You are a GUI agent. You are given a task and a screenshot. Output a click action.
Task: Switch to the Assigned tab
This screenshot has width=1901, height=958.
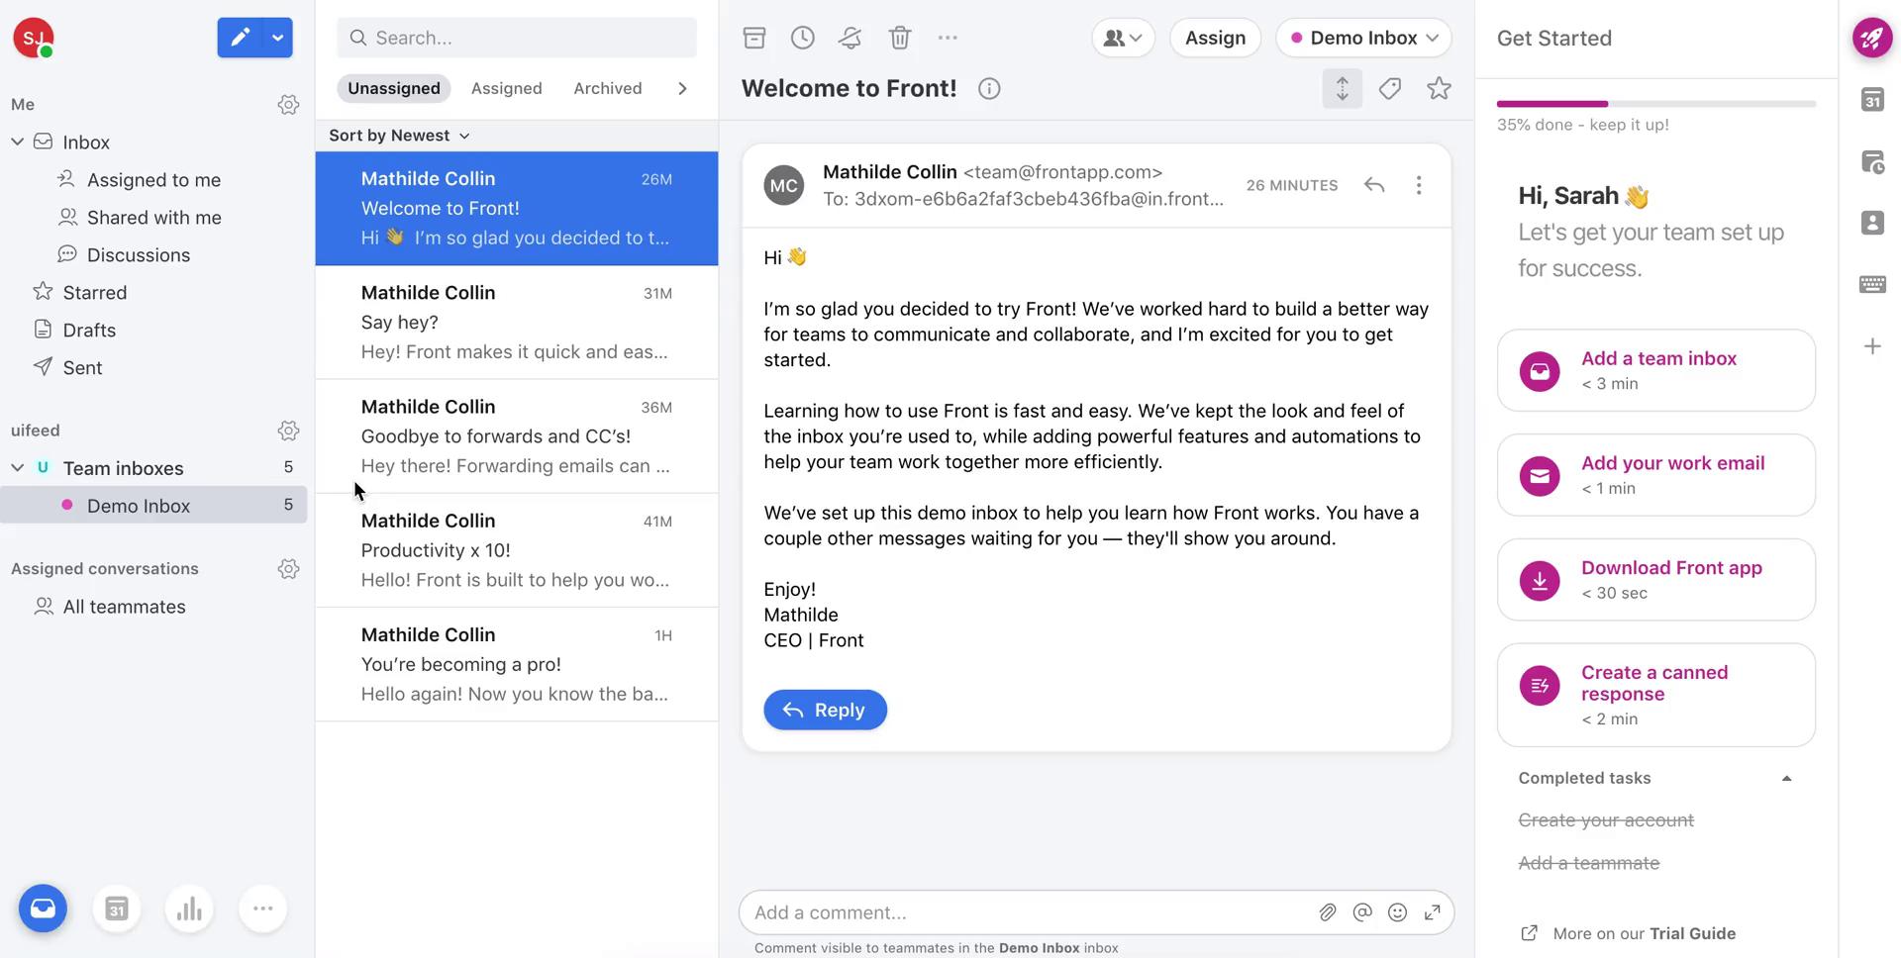point(506,88)
